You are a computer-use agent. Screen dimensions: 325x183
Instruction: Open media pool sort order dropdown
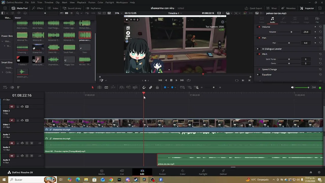click(87, 13)
